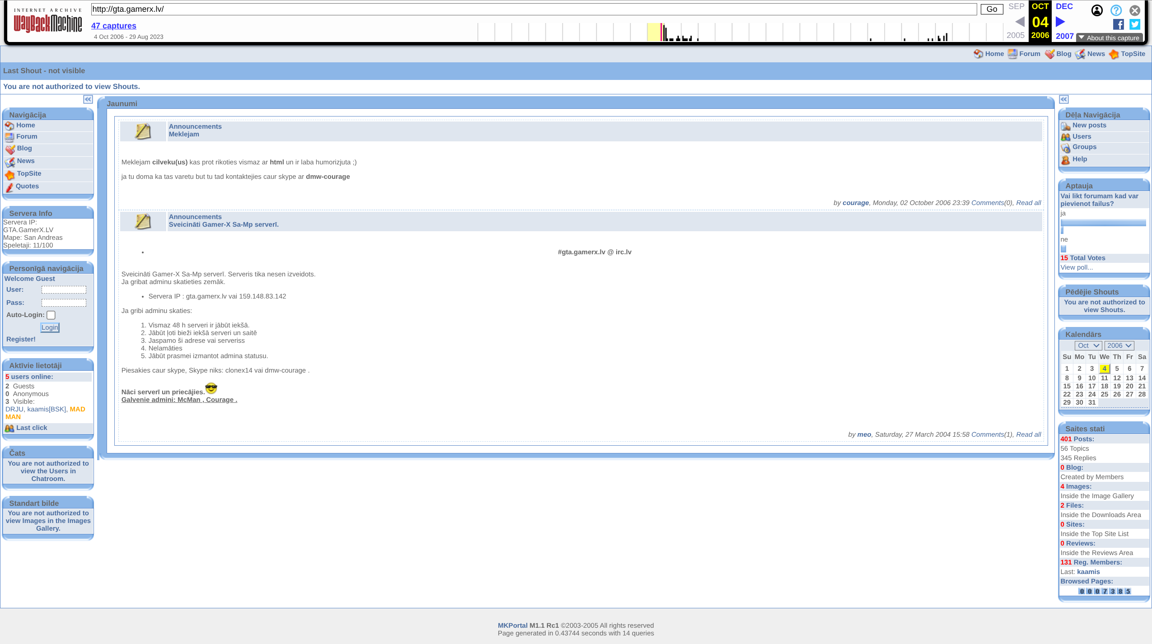1152x644 pixels.
Task: Click the Users icon in Dēļa Navigācija
Action: click(x=1066, y=137)
